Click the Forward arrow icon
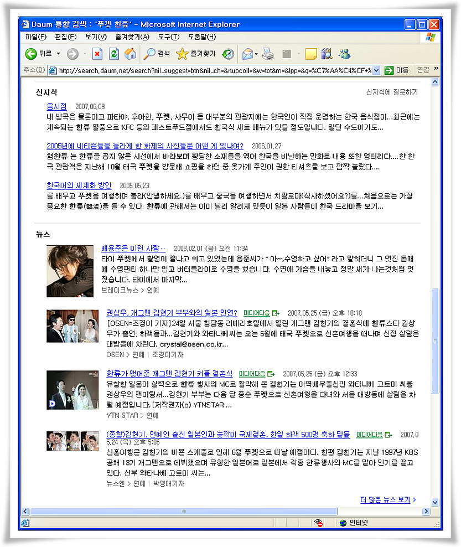This screenshot has width=461, height=547. 72,54
